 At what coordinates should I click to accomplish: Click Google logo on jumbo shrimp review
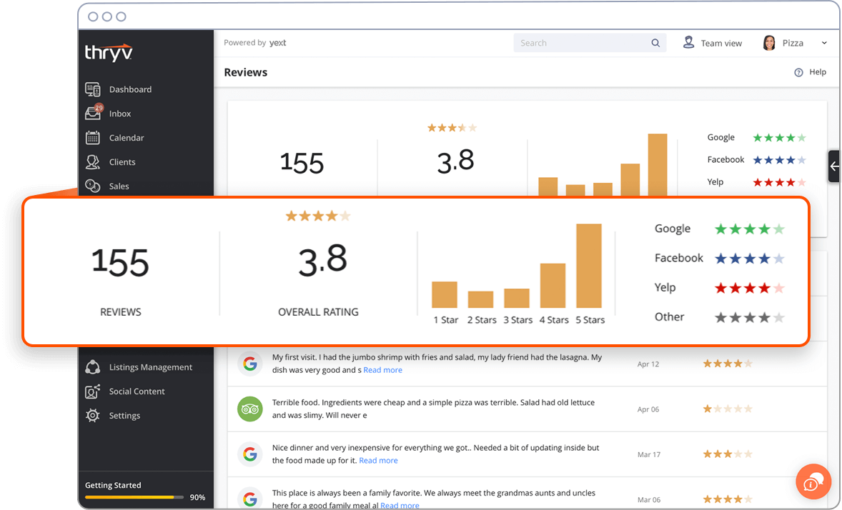tap(249, 364)
